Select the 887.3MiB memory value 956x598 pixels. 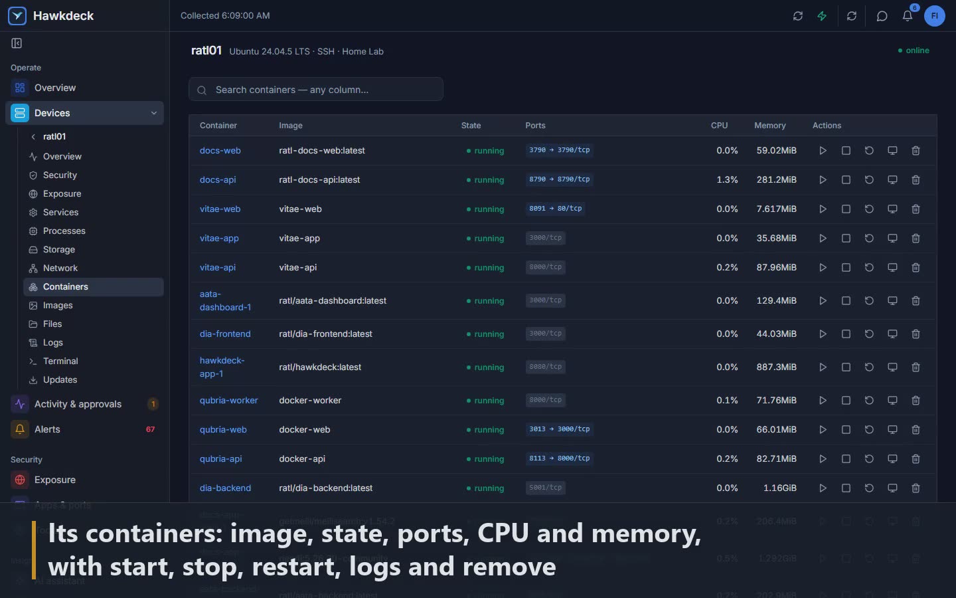tap(777, 367)
